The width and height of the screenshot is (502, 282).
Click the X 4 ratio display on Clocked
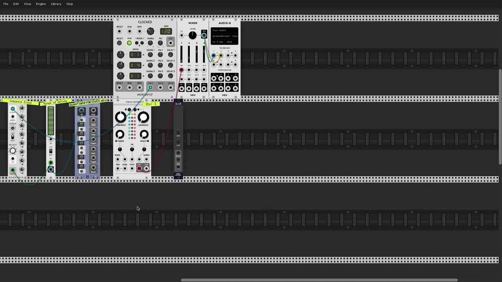(135, 65)
